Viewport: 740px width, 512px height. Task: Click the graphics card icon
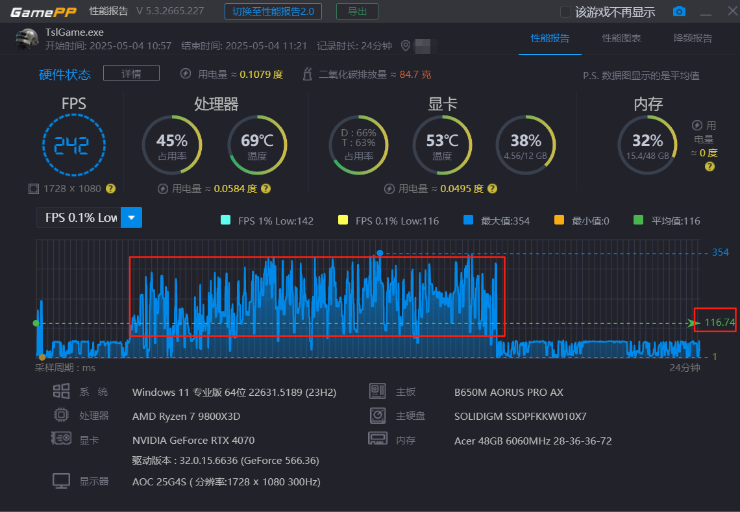pos(62,439)
